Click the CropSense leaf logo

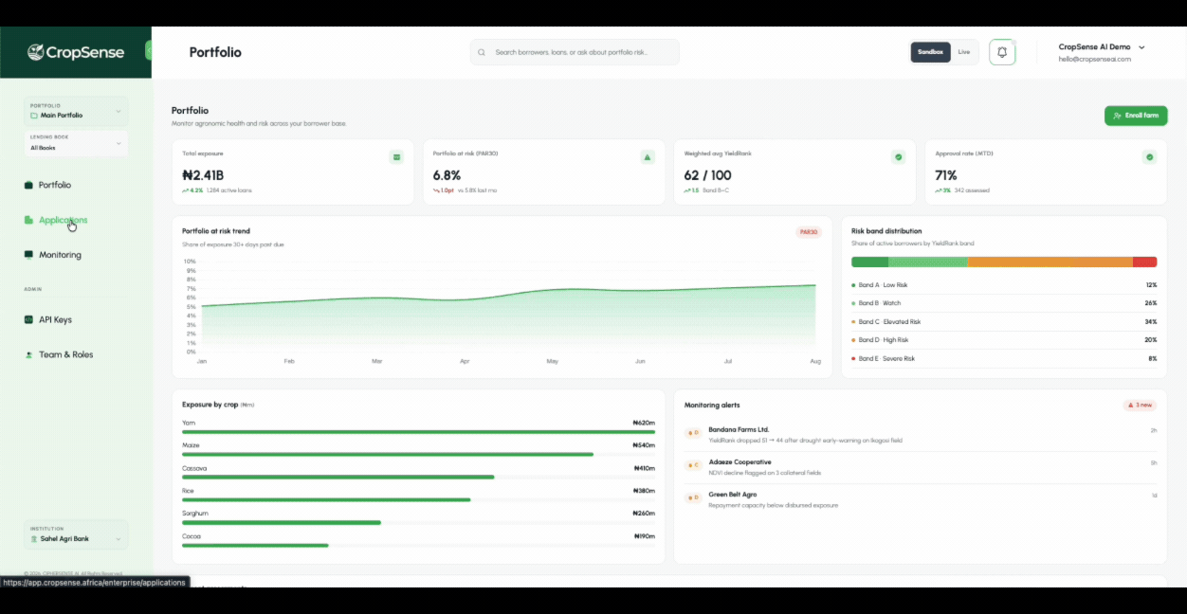coord(35,52)
